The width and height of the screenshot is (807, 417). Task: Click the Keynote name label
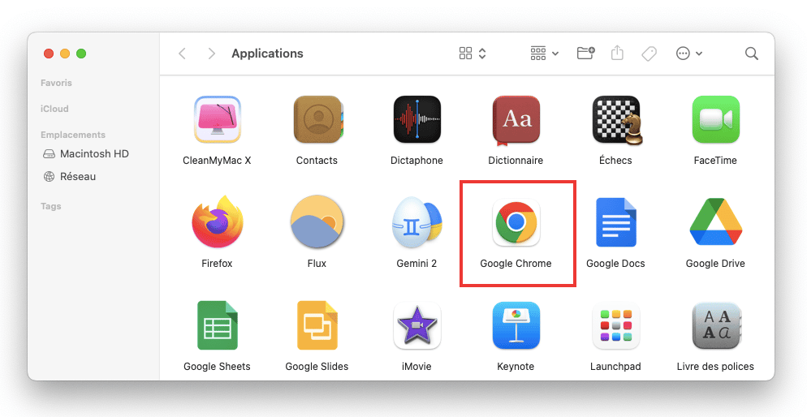(x=516, y=367)
